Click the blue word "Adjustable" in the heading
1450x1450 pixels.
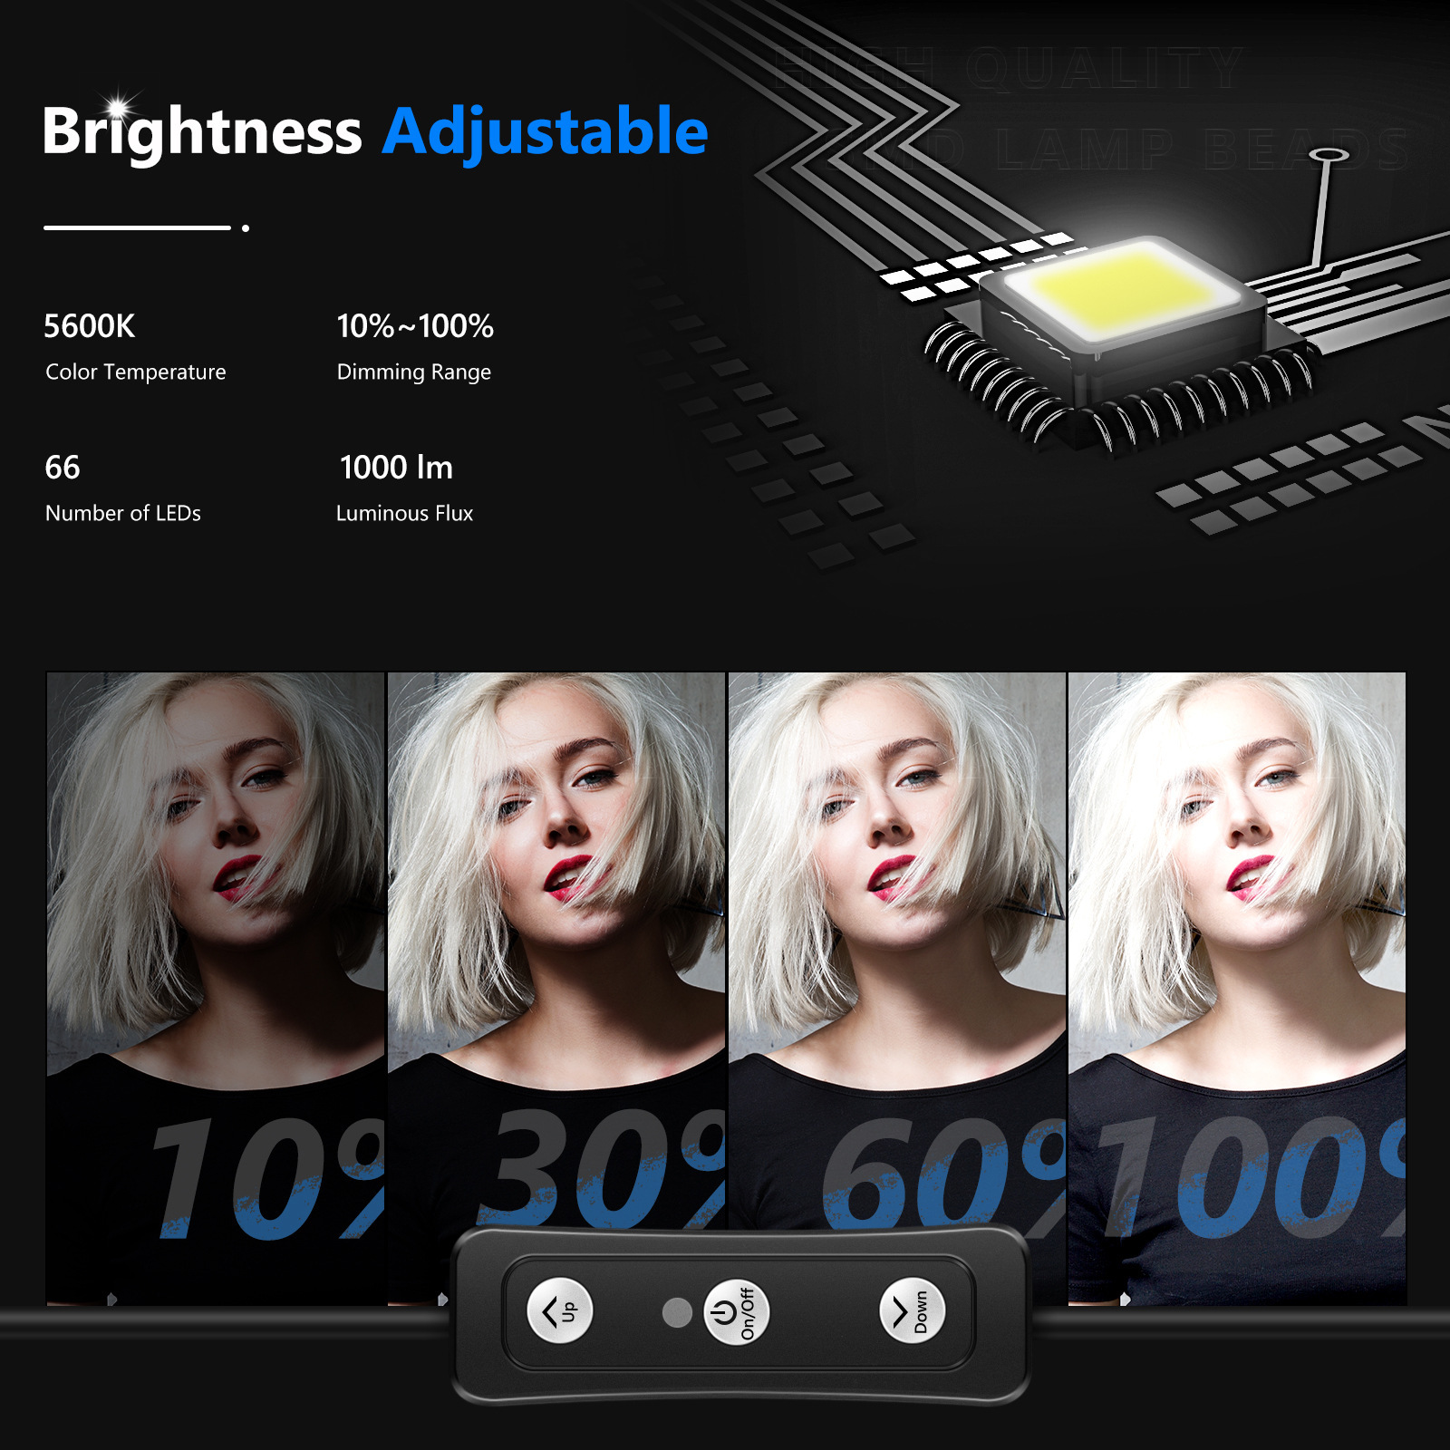[x=545, y=134]
